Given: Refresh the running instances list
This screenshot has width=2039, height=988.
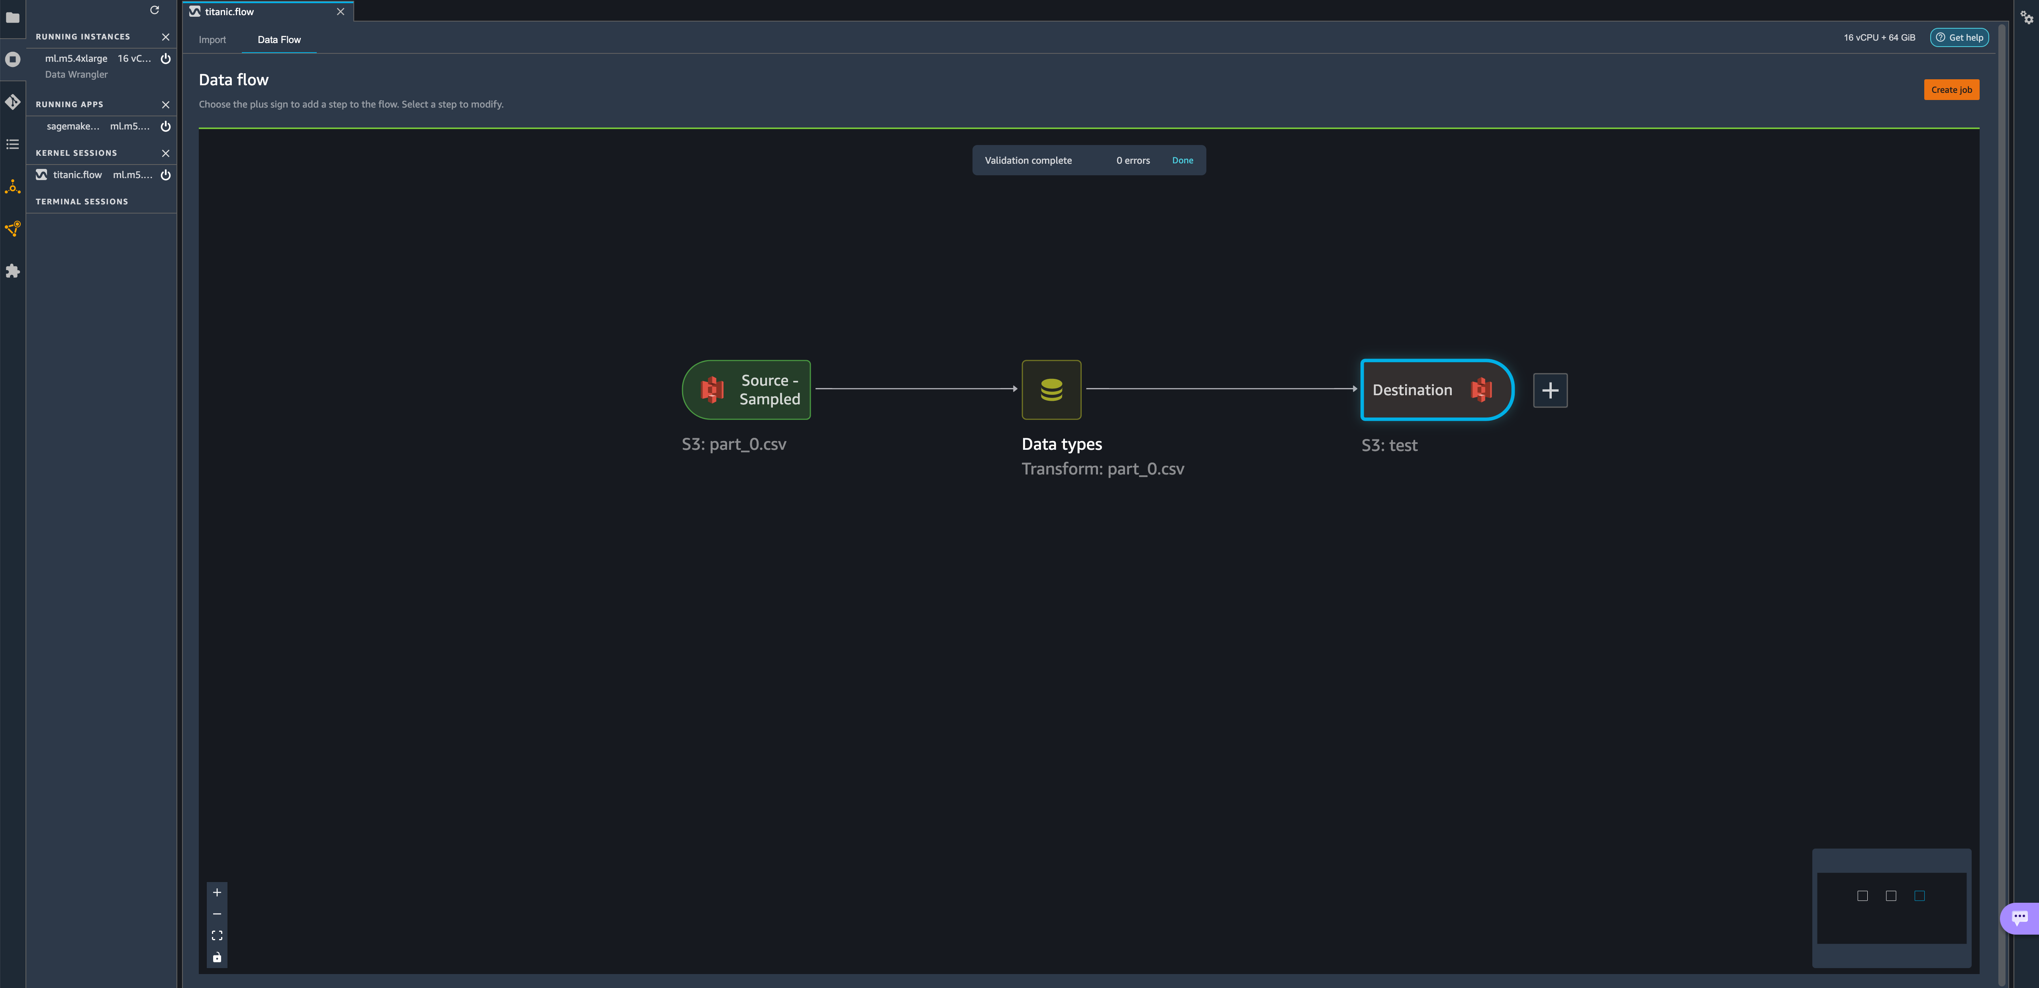Looking at the screenshot, I should pyautogui.click(x=154, y=10).
